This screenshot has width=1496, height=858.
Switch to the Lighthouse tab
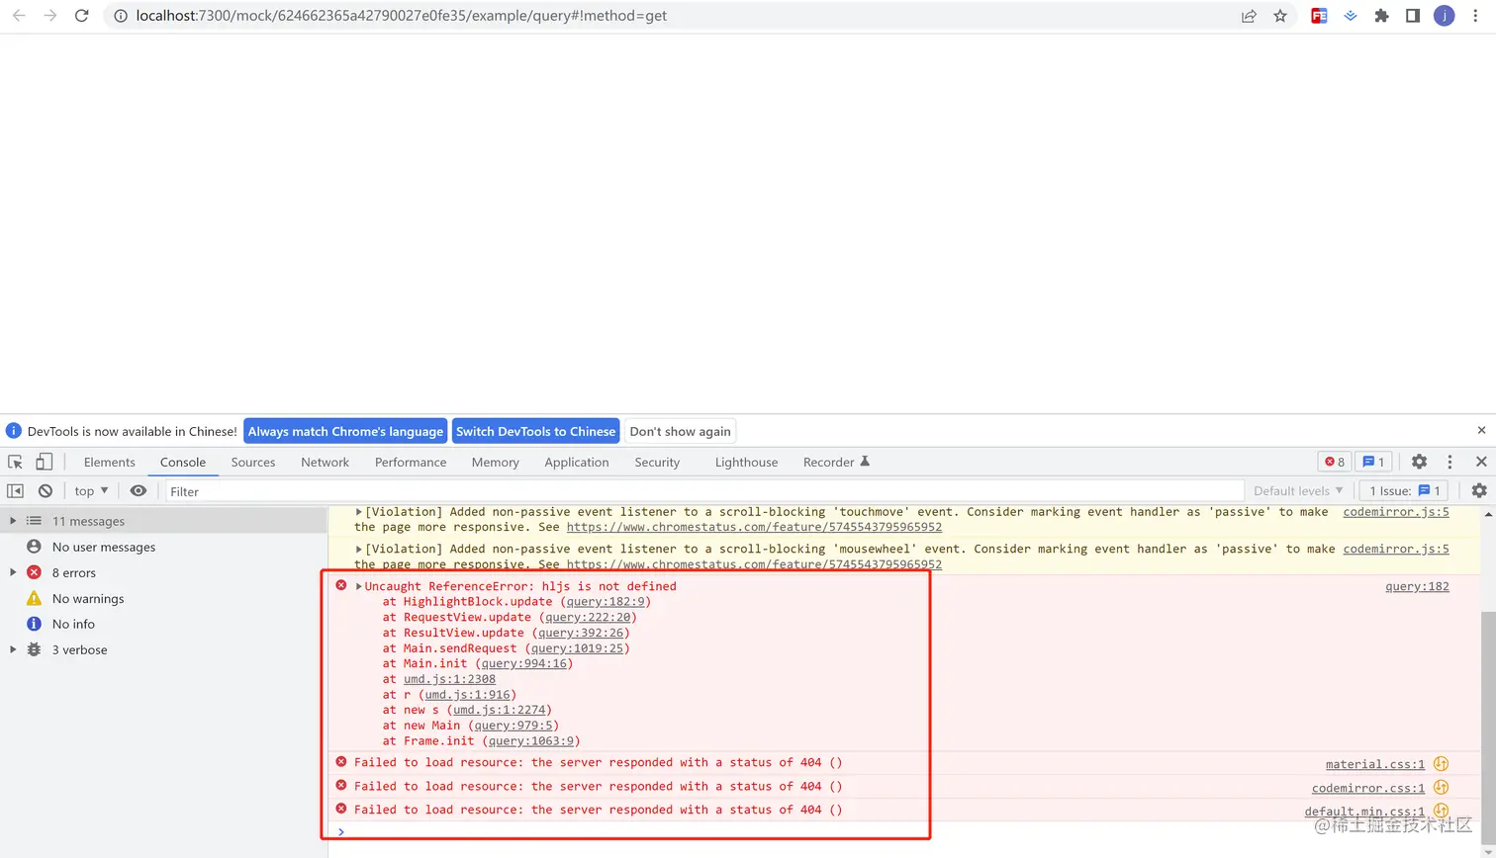click(746, 462)
